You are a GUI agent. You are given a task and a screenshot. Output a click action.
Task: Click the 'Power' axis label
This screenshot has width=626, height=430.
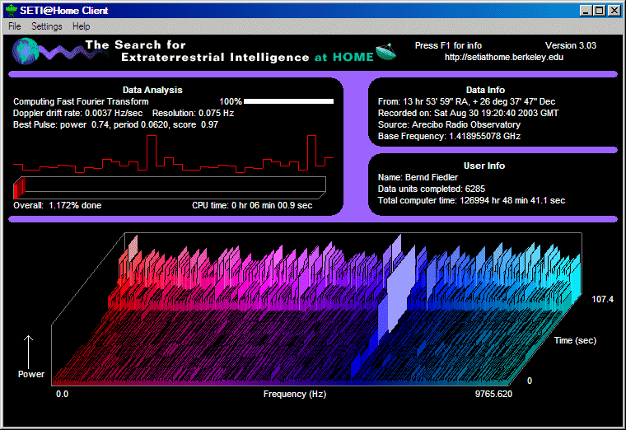coord(31,375)
